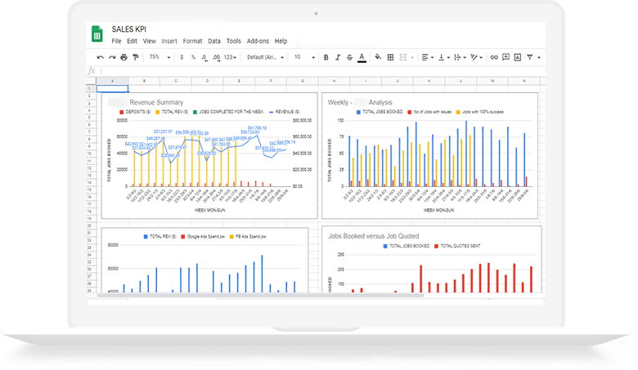Click the REVENUE ($) legend entry
638x370 pixels.
pos(284,112)
